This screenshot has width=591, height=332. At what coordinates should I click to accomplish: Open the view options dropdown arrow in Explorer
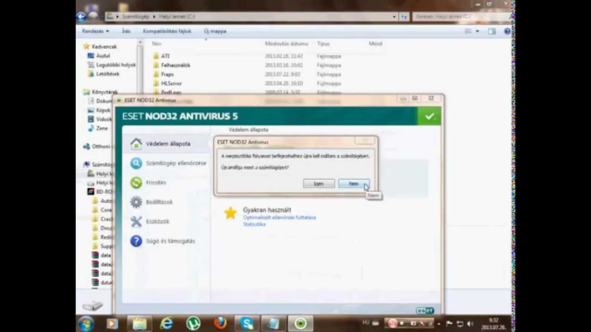[477, 31]
